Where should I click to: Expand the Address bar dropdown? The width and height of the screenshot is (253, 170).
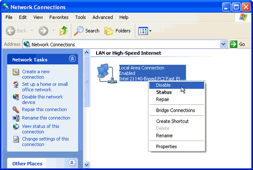coord(223,44)
